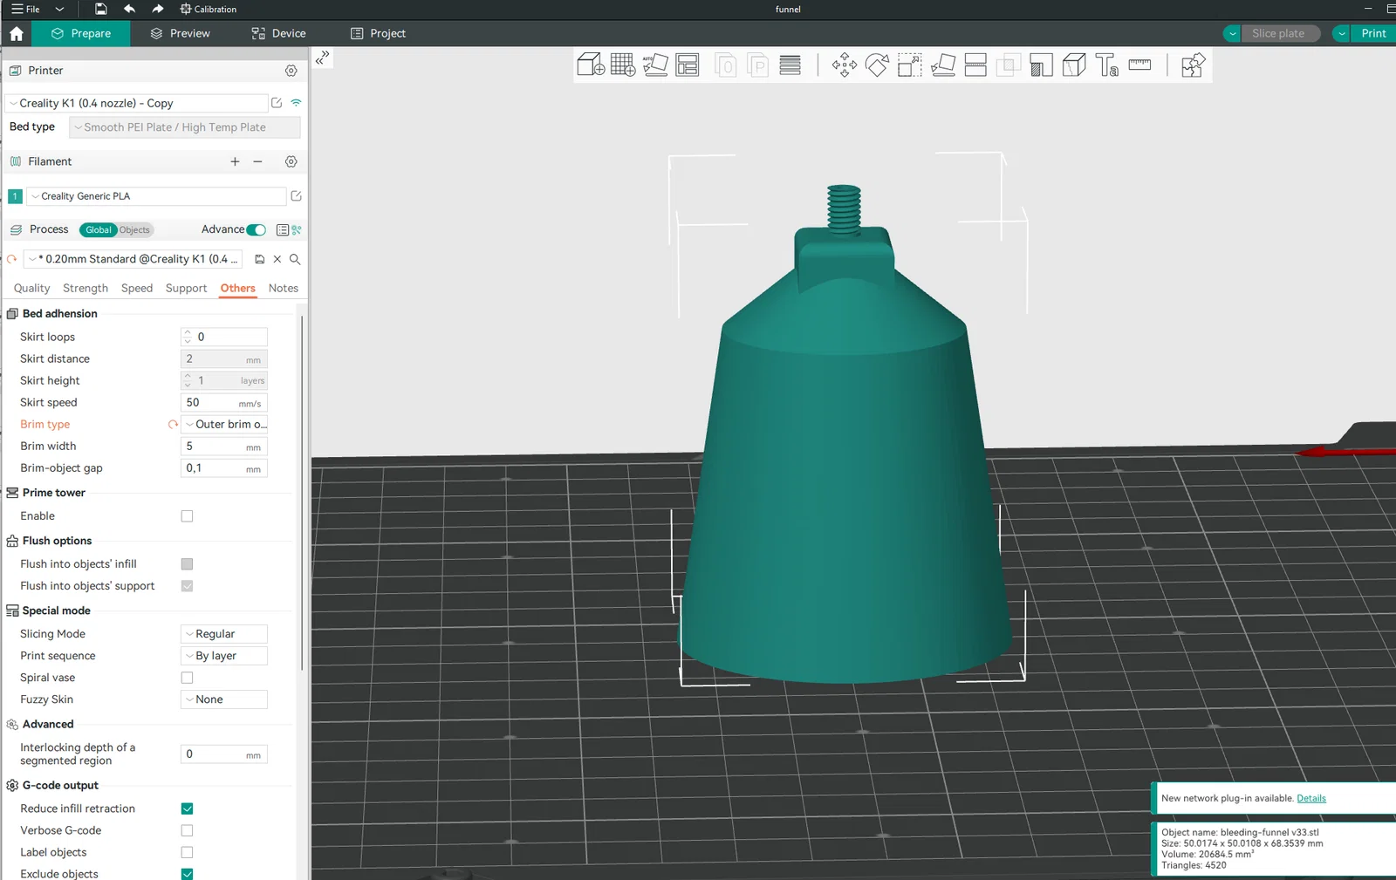Open the Quality settings tab
The width and height of the screenshot is (1396, 880).
[32, 288]
